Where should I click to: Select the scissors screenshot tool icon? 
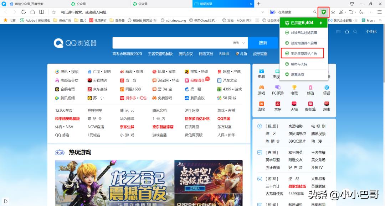(342, 12)
